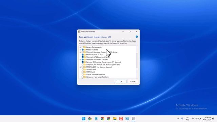The image size is (217, 122).
Task: Uncheck the Media Features checkbox
Action: tap(82, 50)
